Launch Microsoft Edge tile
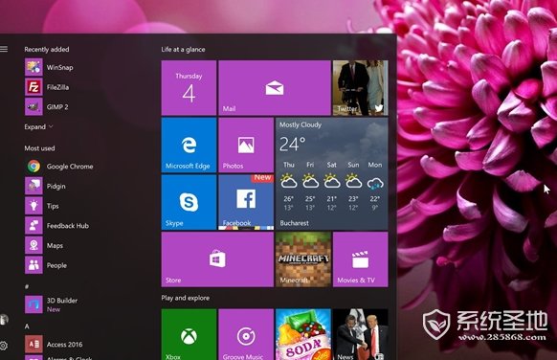This screenshot has height=360, width=557. pyautogui.click(x=189, y=145)
